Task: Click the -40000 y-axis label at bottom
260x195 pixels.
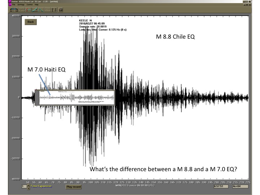Action: tap(16, 179)
